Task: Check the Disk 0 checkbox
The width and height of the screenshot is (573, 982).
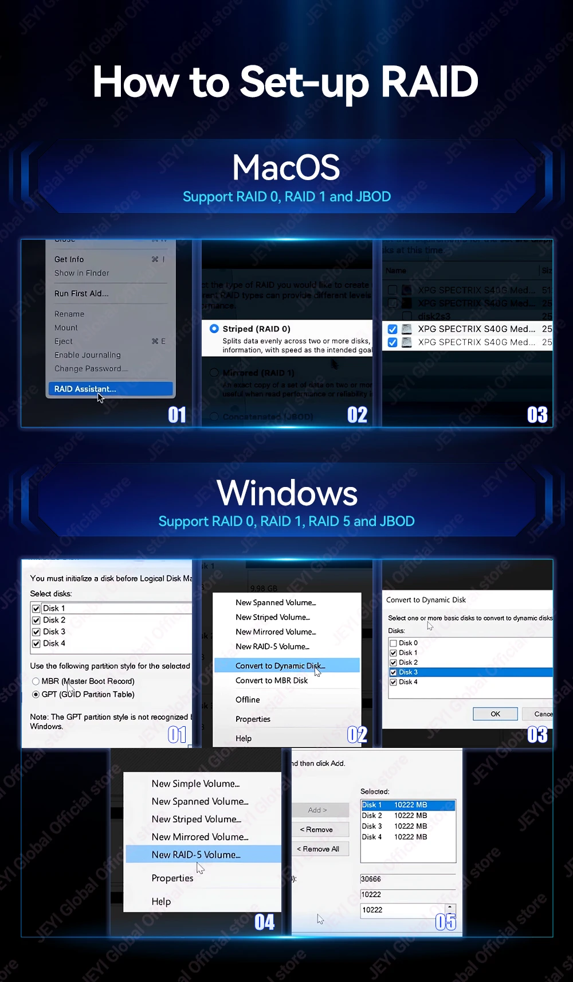Action: [x=394, y=643]
